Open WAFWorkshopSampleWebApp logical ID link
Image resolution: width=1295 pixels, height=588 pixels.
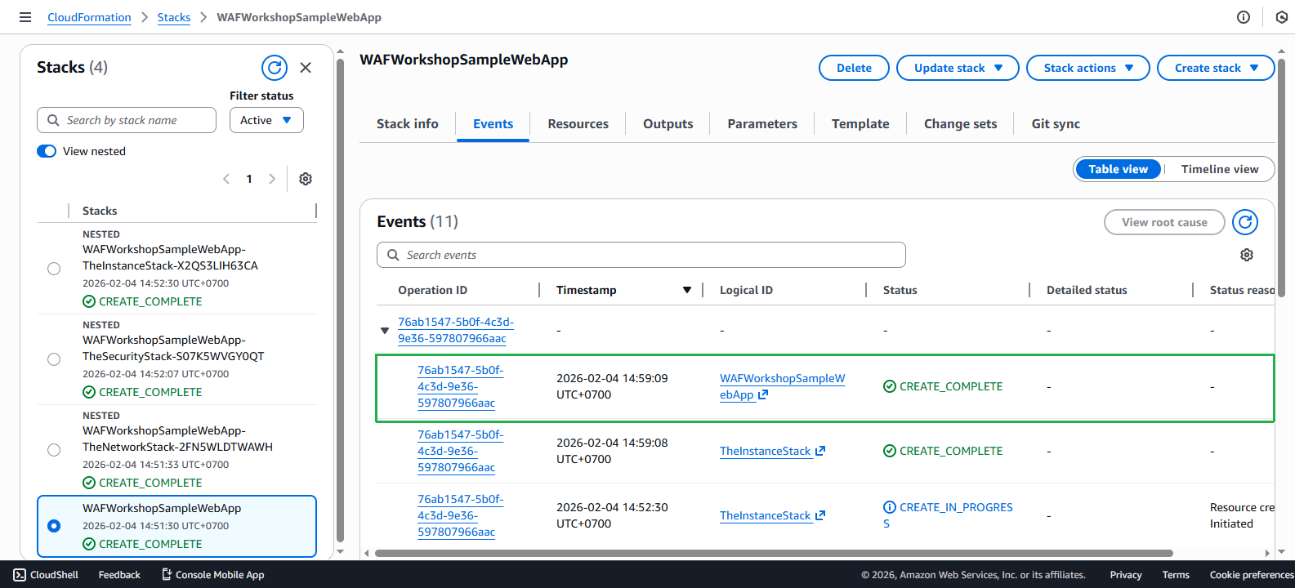(x=782, y=386)
